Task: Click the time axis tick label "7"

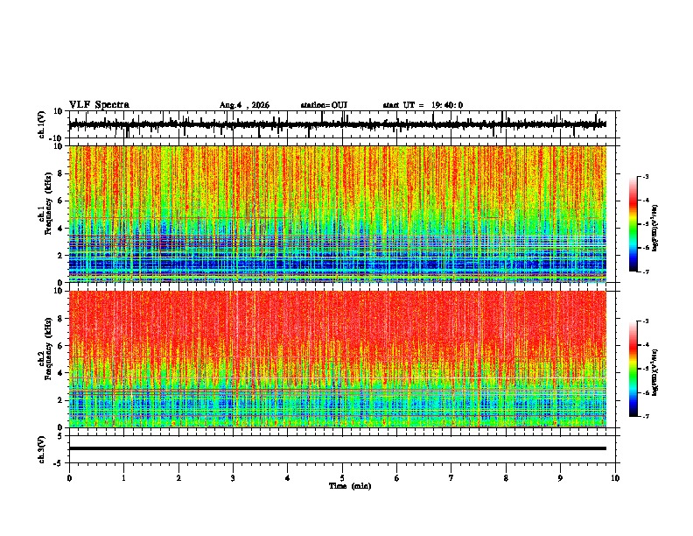Action: pyautogui.click(x=451, y=478)
